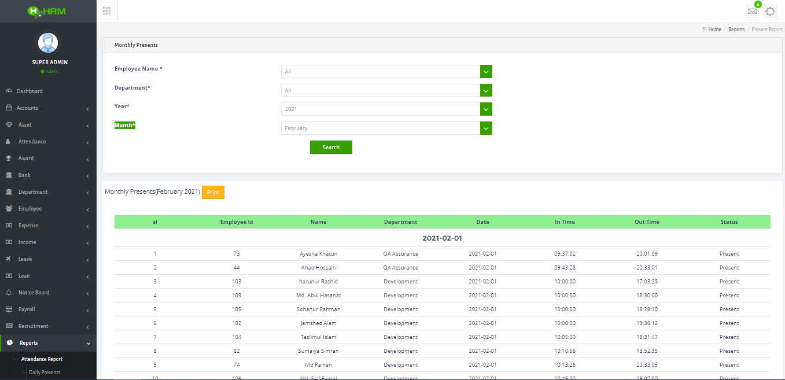Click the Leave airplane icon
Screen dimensions: 785x380
click(9, 259)
